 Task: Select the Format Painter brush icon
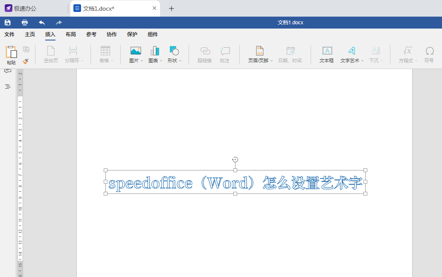coord(26,61)
